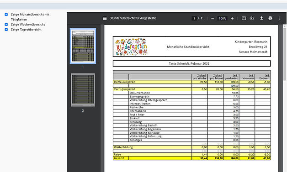287x172 pixels.
Task: Click the fit to page icon
Action: 244,18
